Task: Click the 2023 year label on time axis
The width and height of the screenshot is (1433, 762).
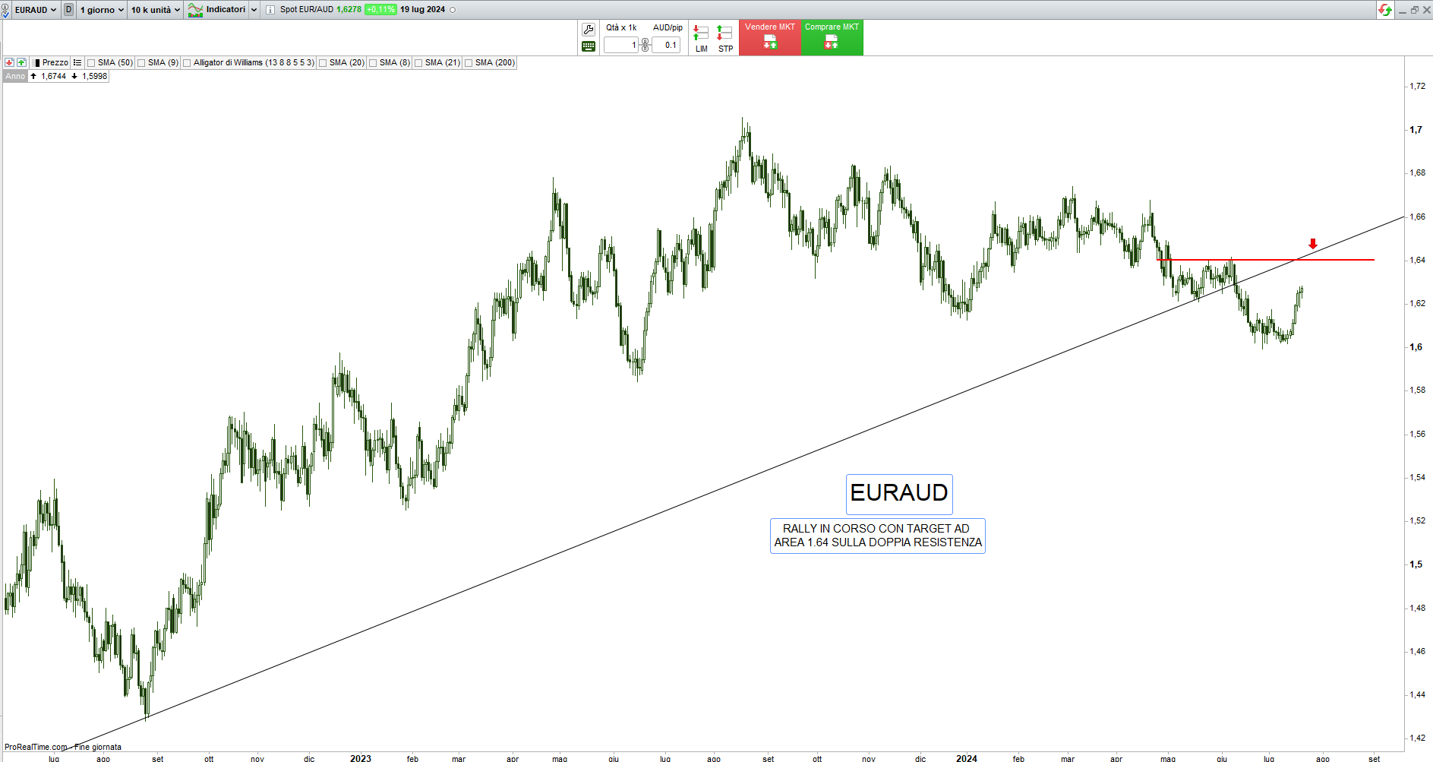Action: 361,758
